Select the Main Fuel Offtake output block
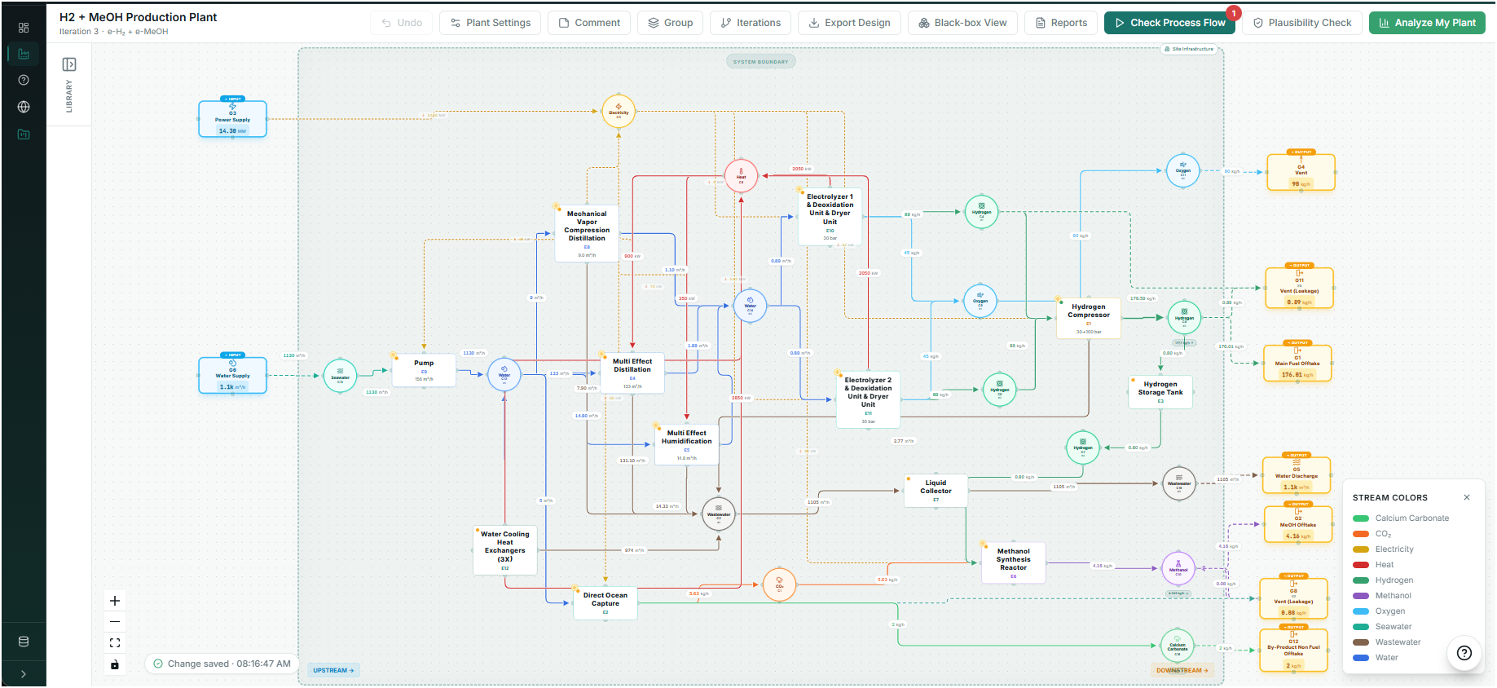Image resolution: width=1497 pixels, height=688 pixels. click(x=1297, y=363)
